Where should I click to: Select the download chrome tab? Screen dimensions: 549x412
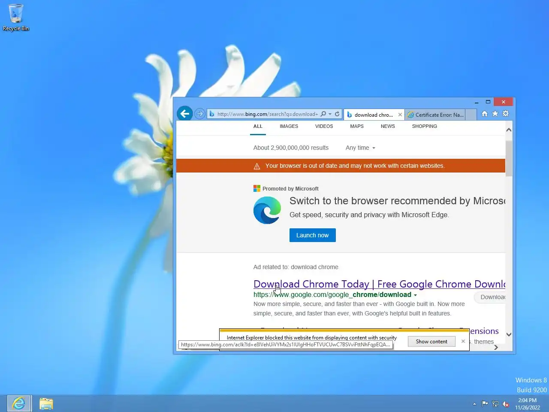(x=374, y=115)
